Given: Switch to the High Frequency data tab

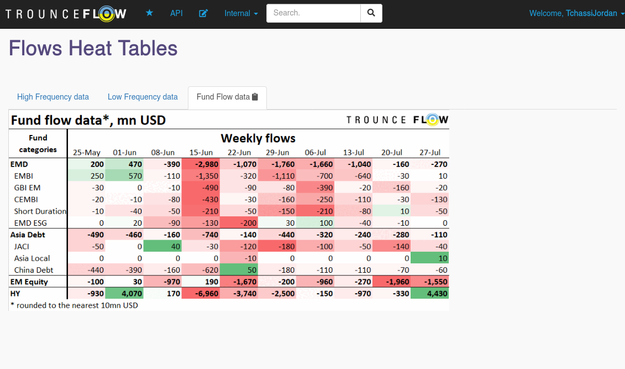Looking at the screenshot, I should coord(53,97).
